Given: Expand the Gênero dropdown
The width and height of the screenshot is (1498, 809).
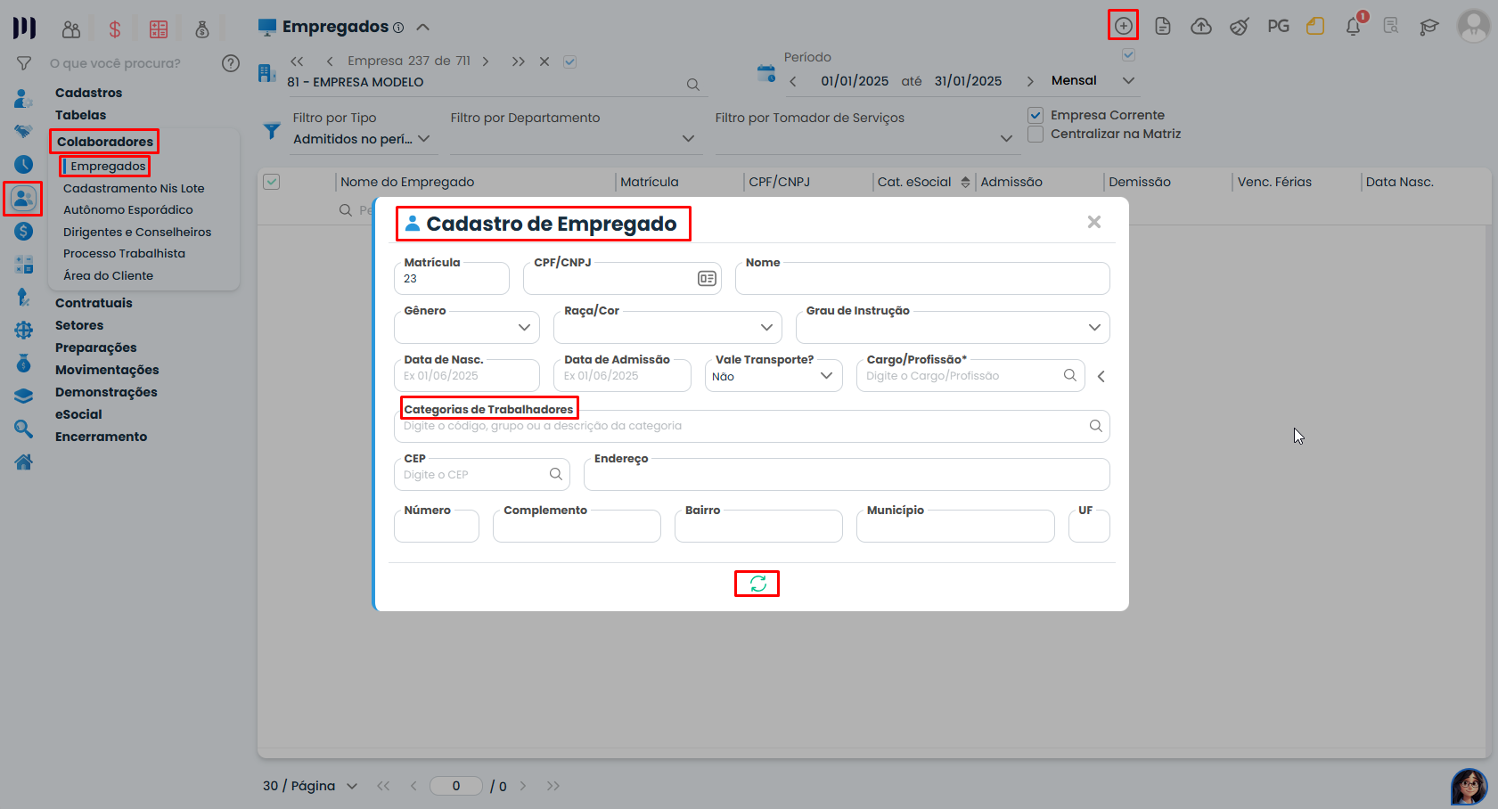Looking at the screenshot, I should (x=524, y=327).
